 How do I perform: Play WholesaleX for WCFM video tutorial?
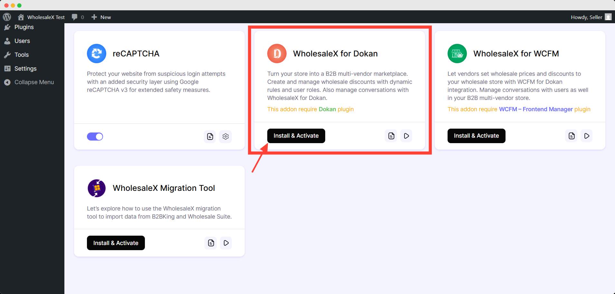coord(587,136)
